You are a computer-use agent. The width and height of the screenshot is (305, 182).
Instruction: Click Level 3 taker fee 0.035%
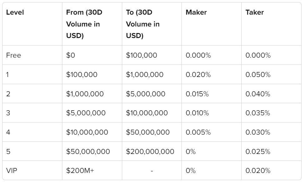(x=258, y=113)
